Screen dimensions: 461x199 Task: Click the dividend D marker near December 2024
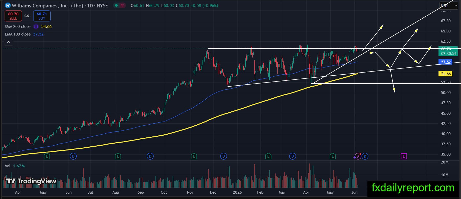pos(223,156)
